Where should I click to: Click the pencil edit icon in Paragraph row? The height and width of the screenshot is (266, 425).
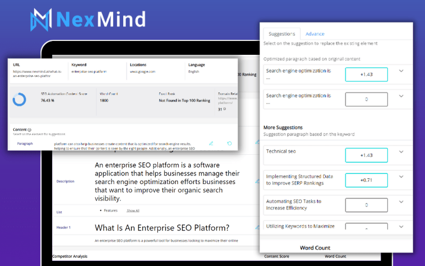pos(211,143)
